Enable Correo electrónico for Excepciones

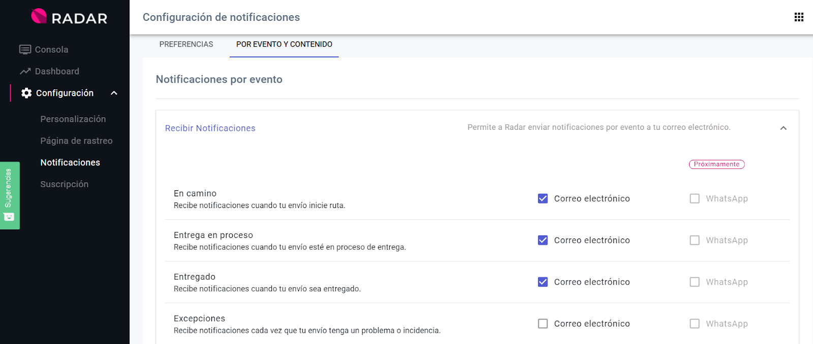[543, 324]
